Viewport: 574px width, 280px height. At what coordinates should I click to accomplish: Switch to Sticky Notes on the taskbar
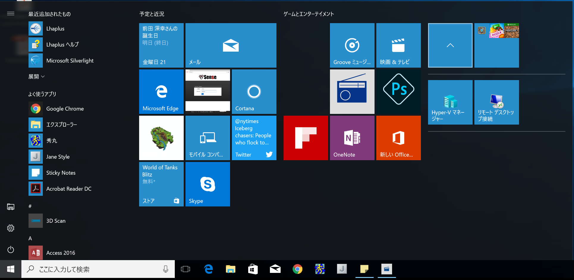click(364, 269)
